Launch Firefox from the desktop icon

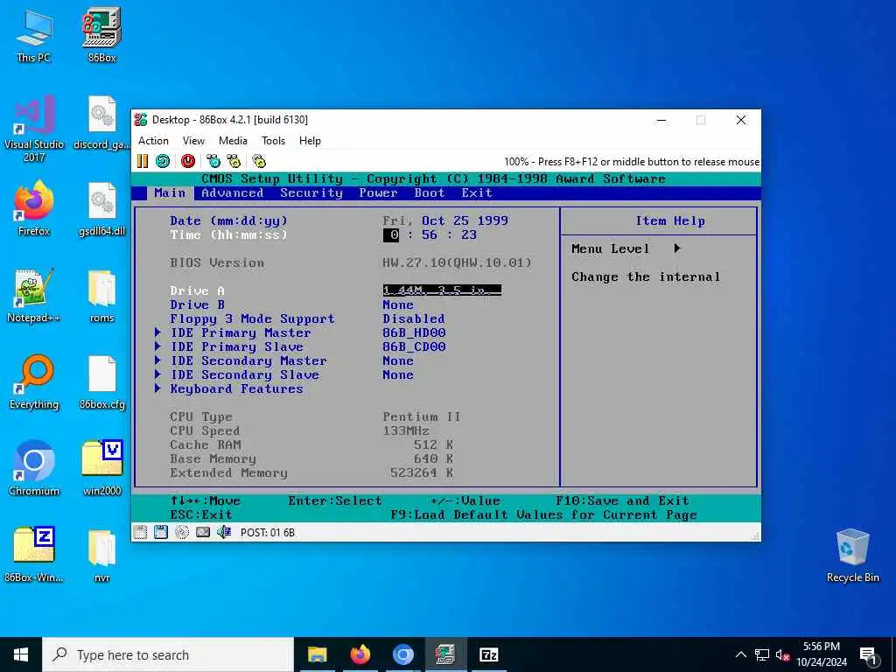(x=34, y=208)
